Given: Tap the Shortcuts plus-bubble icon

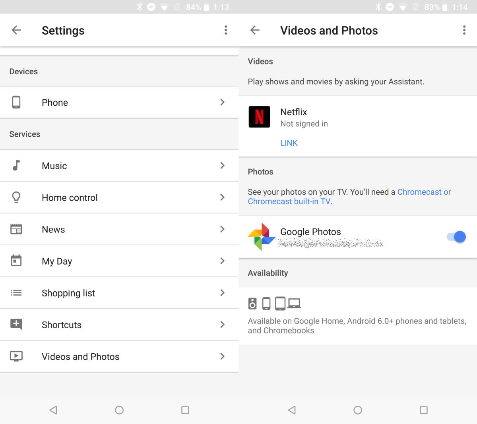Looking at the screenshot, I should pyautogui.click(x=16, y=324).
